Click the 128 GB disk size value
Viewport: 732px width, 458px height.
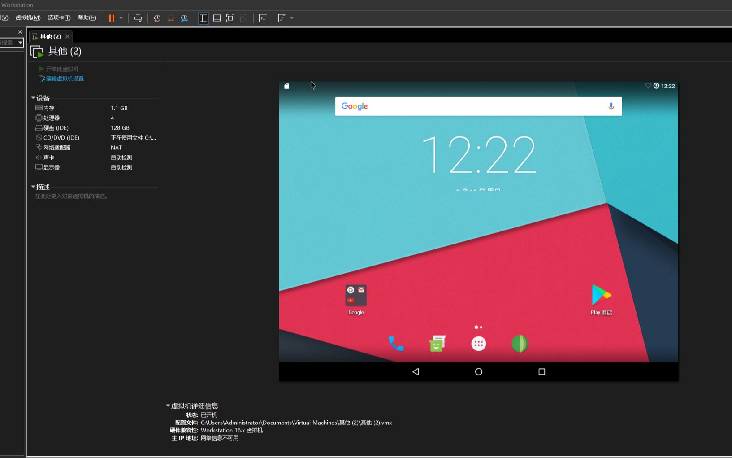(120, 128)
